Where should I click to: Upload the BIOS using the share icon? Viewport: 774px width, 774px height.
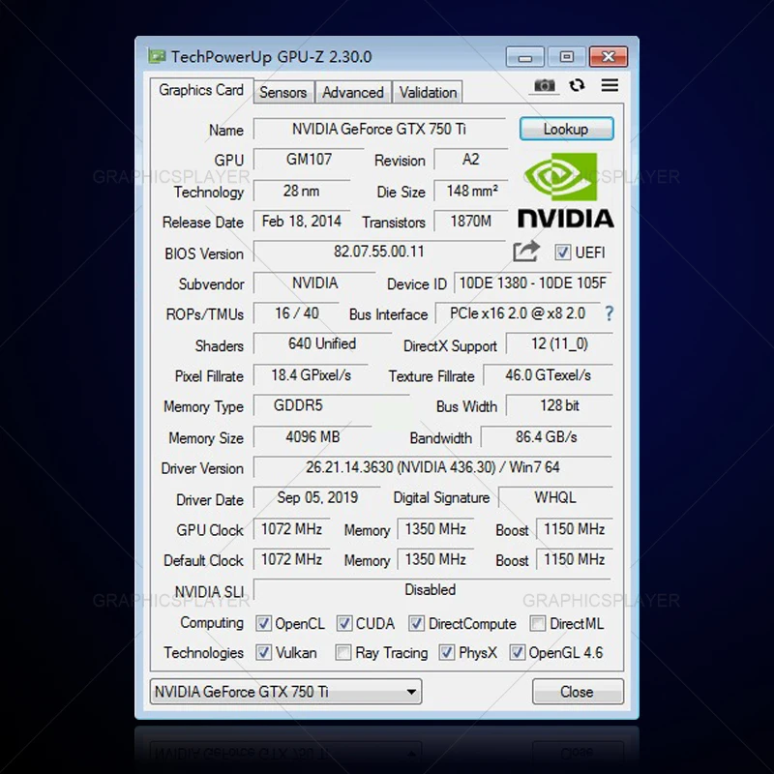(526, 252)
